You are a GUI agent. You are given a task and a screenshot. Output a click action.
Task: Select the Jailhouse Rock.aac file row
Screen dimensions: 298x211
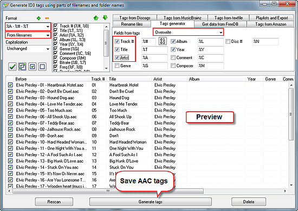(x=48, y=130)
